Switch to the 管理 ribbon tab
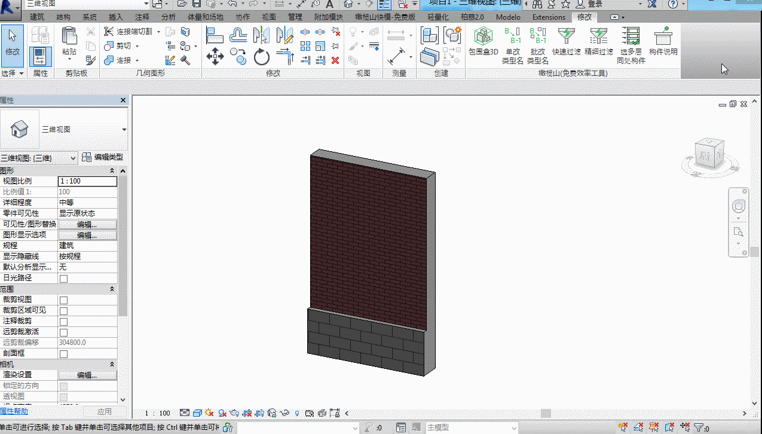Viewport: 762px width, 434px height. 295,17
